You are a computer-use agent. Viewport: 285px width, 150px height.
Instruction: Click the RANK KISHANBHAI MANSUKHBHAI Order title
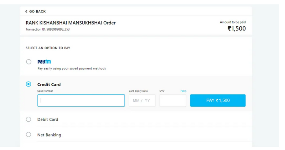[x=71, y=23]
